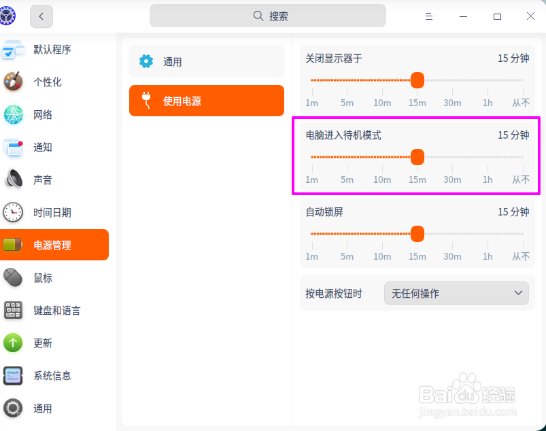Viewport: 546px width, 431px height.
Task: Click the 默认程序 sidebar icon
Action: click(13, 49)
